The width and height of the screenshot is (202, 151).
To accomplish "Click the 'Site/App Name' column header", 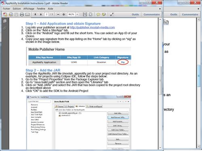I will (x=44, y=57).
